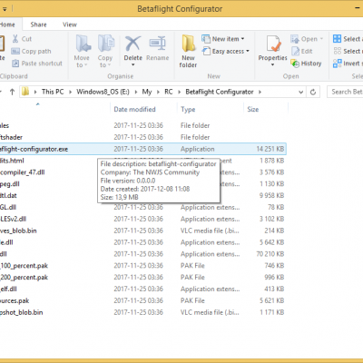Click the 70 210 KB size cell

270,254
